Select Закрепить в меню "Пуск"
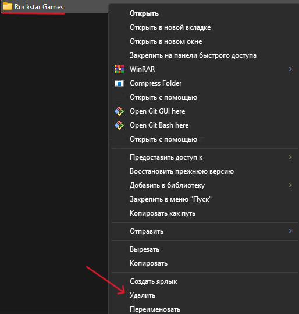The height and width of the screenshot is (314, 299). [170, 199]
